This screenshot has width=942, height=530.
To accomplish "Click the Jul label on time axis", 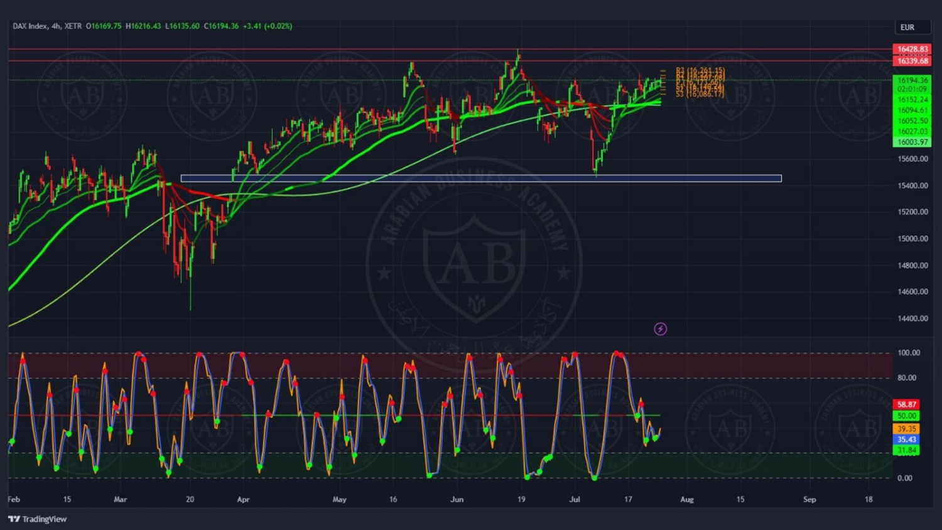I will (x=575, y=500).
